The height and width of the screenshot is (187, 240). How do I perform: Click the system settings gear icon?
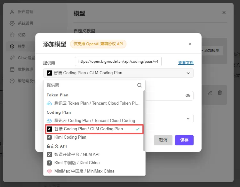pos(12,23)
